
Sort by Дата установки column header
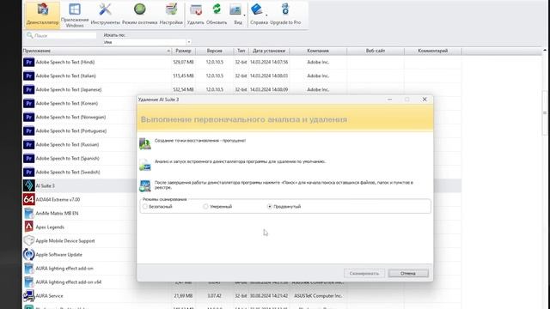[269, 51]
